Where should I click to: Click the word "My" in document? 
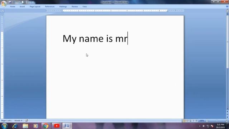[69, 39]
